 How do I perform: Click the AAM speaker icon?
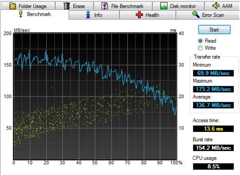pyautogui.click(x=216, y=6)
